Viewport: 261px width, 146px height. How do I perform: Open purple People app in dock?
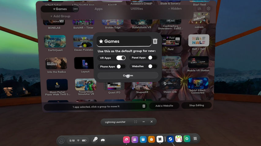click(x=135, y=140)
